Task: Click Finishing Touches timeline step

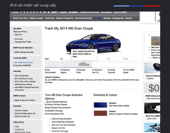Action: tap(111, 71)
